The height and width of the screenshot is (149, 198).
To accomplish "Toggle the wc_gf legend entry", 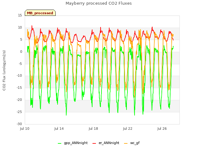I will click(x=132, y=143).
